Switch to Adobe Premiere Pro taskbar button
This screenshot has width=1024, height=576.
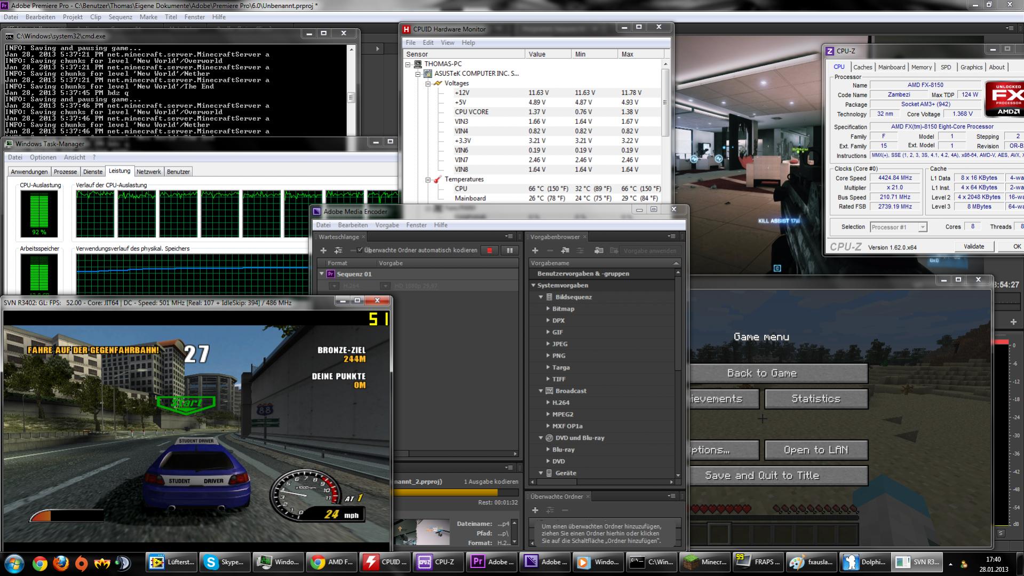point(492,562)
